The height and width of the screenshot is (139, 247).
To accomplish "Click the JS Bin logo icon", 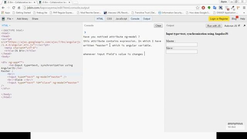I will click(x=3, y=19).
